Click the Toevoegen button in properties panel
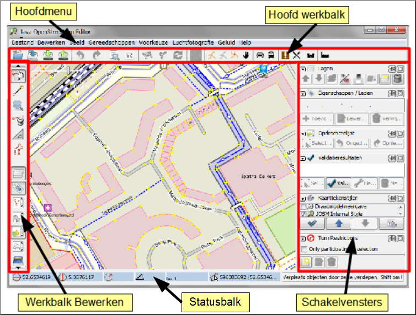This screenshot has height=315, width=416. point(317,118)
